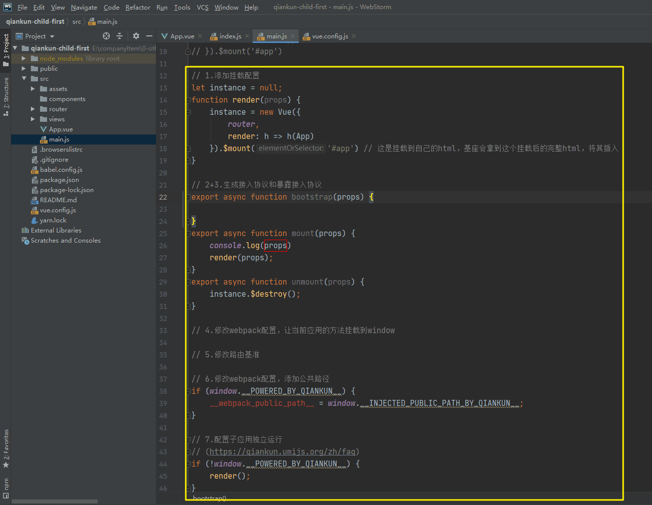This screenshot has height=505, width=652.
Task: Open the Project panel settings gear
Action: (x=136, y=36)
